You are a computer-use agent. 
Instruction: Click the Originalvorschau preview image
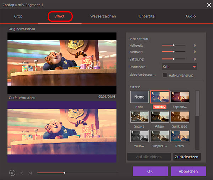62,63
